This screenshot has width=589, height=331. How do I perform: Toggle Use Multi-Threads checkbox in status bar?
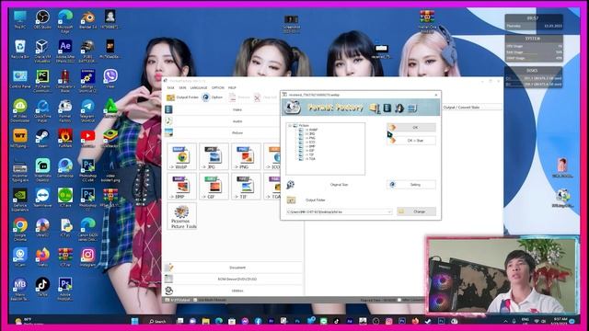(195, 301)
